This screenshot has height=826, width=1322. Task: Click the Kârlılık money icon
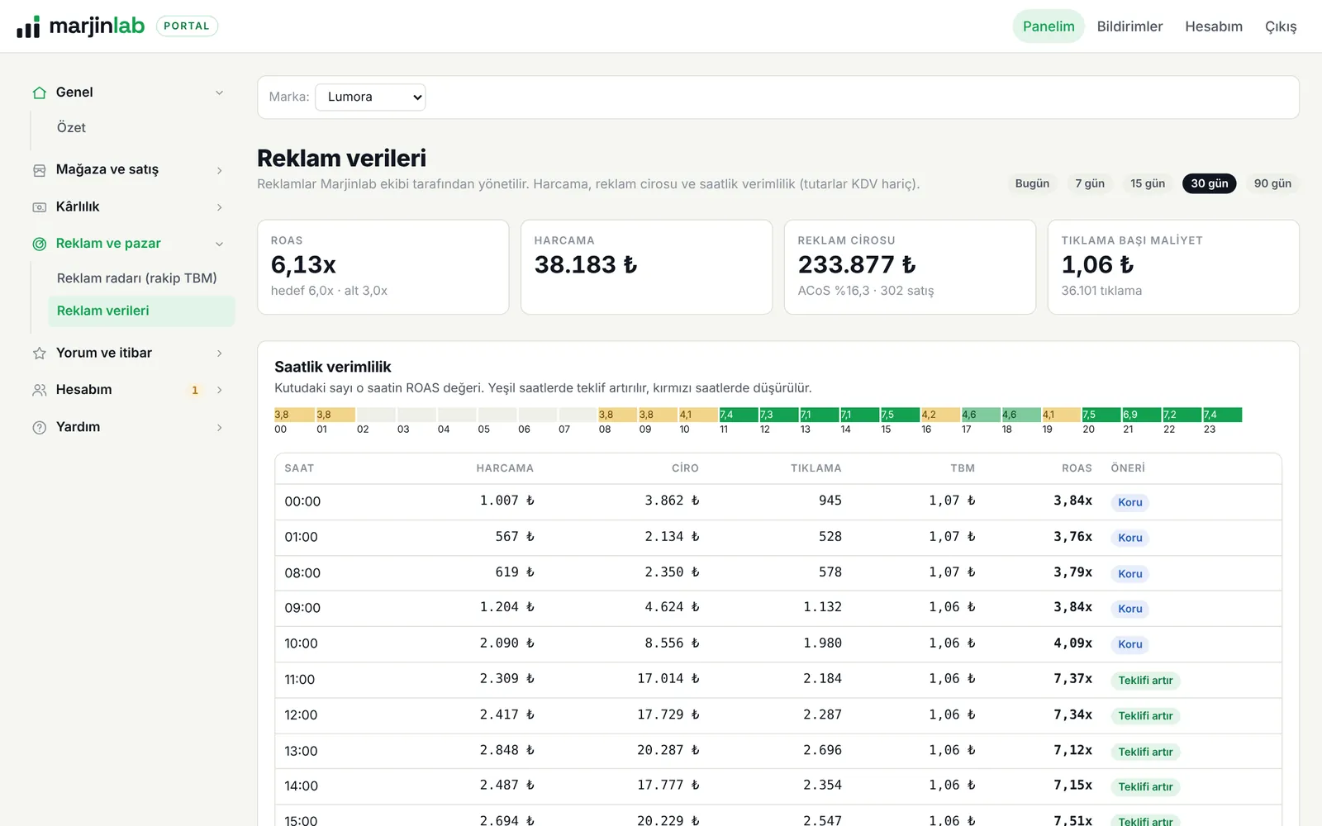tap(39, 207)
